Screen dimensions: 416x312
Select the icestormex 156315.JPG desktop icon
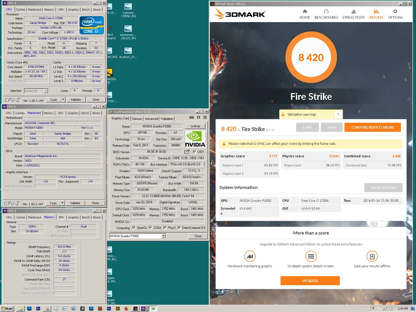click(x=128, y=32)
